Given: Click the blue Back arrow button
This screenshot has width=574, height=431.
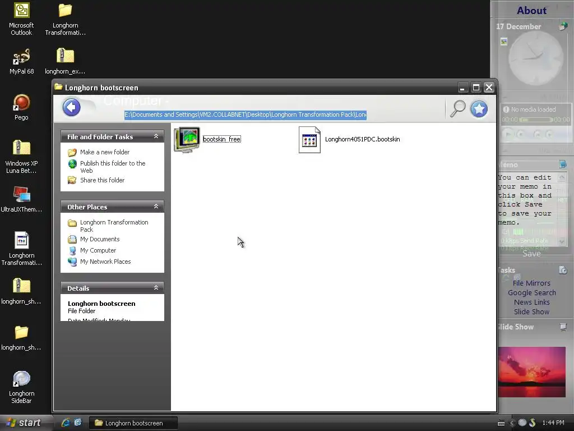Looking at the screenshot, I should [71, 107].
